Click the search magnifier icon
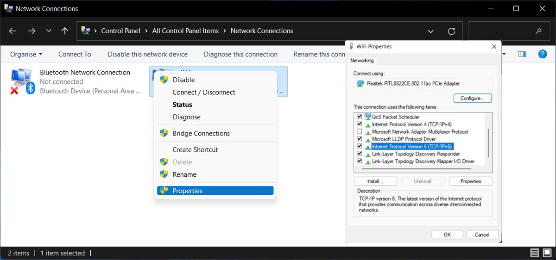 click(538, 31)
